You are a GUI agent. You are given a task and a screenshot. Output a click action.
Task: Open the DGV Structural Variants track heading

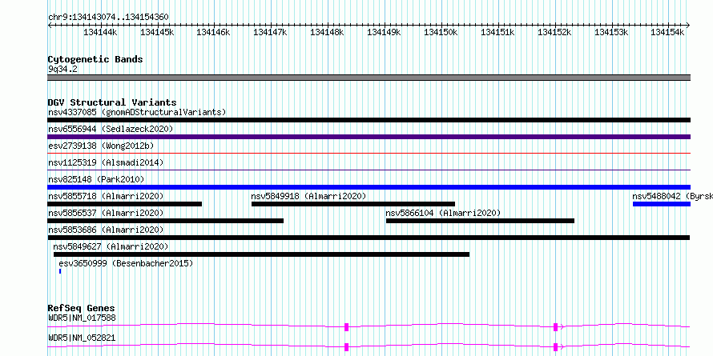tap(112, 102)
